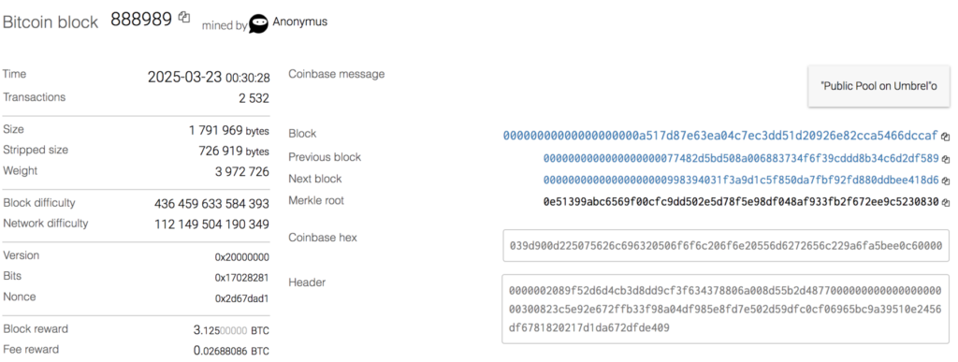Copy the Block hash value
958x362 pixels.
pyautogui.click(x=945, y=137)
